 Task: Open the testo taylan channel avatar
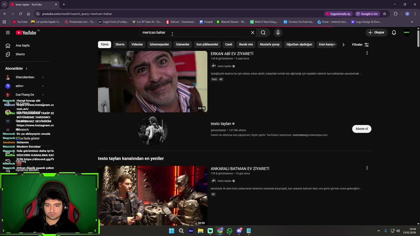153,130
